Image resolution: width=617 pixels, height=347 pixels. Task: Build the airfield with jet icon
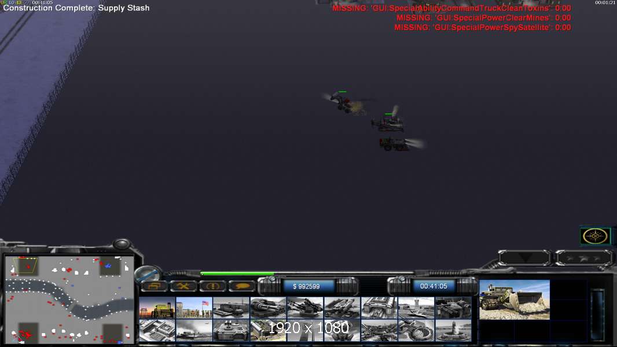click(x=416, y=307)
